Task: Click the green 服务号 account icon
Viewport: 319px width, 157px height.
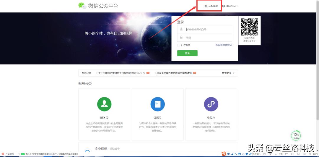Action: pyautogui.click(x=104, y=104)
